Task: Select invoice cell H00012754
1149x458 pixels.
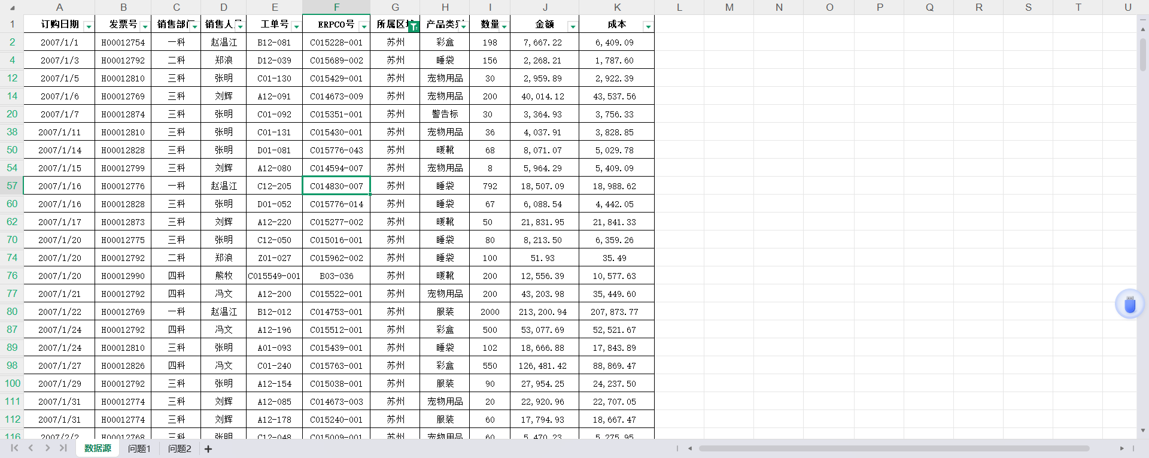Action: tap(123, 42)
